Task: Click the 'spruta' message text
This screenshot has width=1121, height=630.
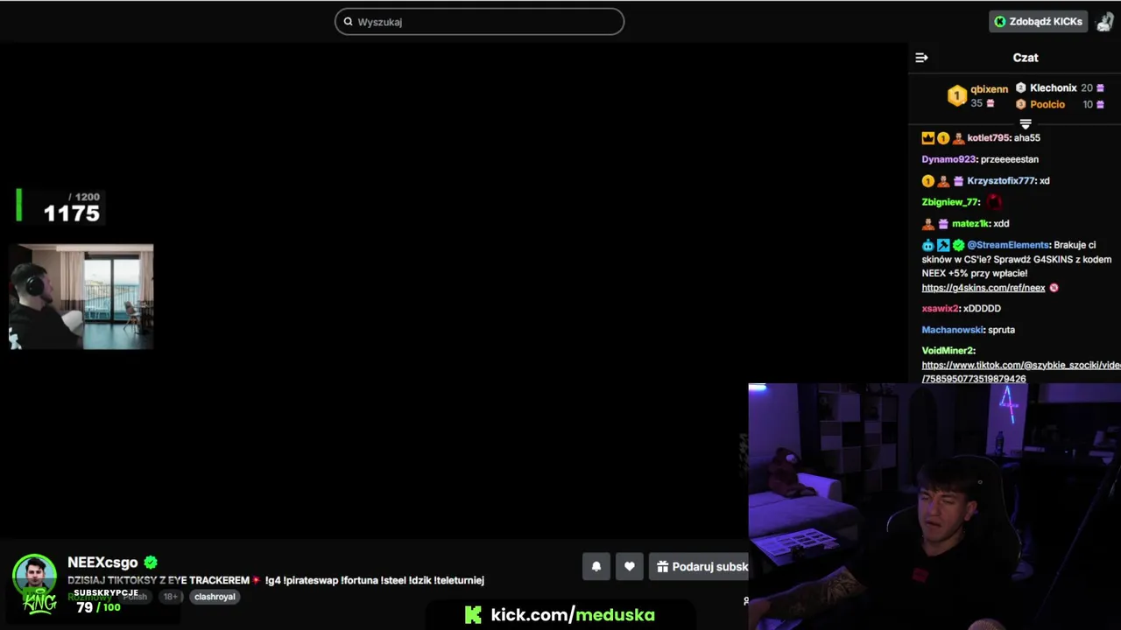Action: [1002, 330]
